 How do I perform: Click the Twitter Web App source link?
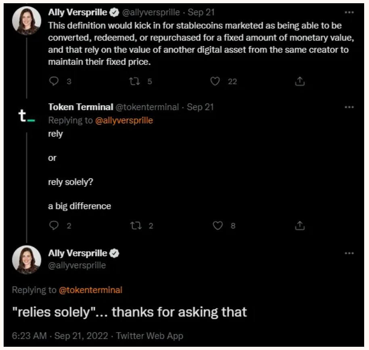pos(150,336)
